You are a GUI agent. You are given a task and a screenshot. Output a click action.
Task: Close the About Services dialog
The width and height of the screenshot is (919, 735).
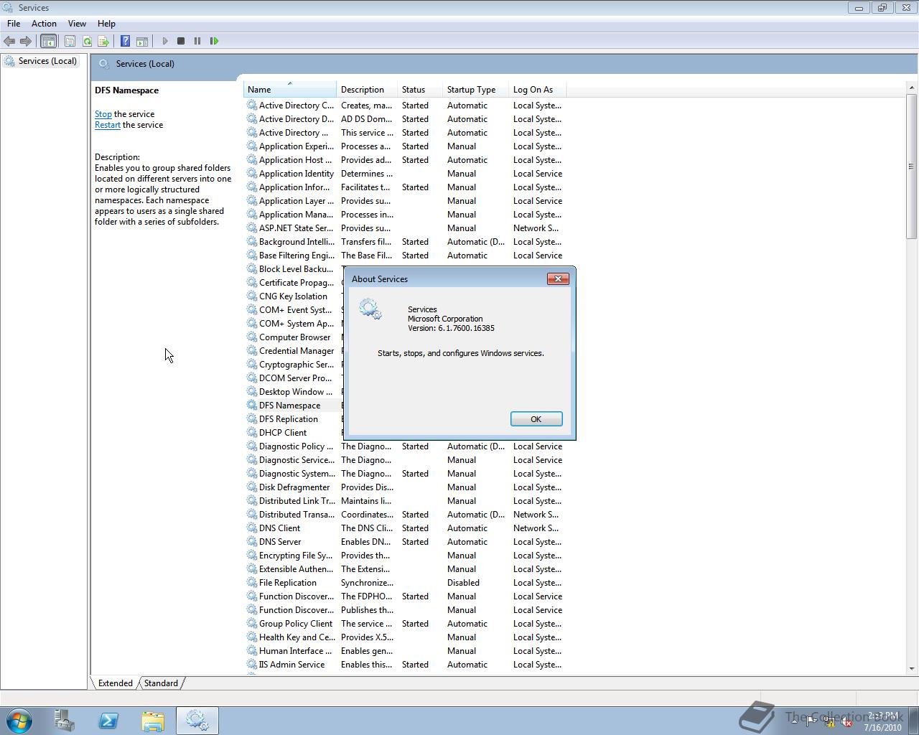tap(558, 278)
